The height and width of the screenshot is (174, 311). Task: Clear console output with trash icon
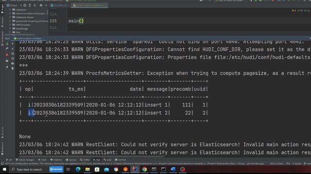[x=13, y=68]
